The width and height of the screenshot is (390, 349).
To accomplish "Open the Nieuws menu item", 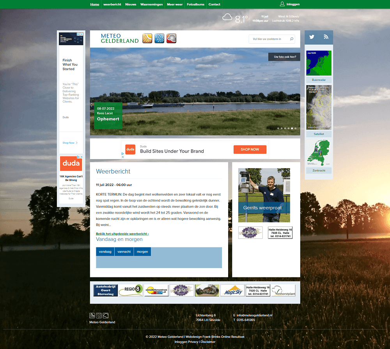I will click(131, 4).
